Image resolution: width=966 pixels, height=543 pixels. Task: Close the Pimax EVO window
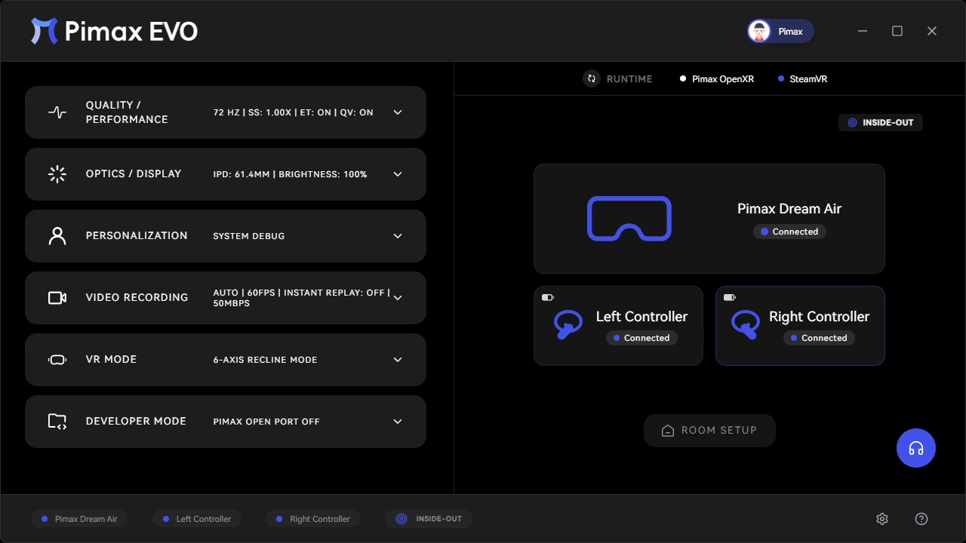click(x=932, y=31)
